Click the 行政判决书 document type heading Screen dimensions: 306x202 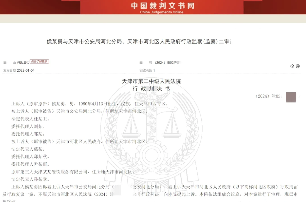click(151, 89)
